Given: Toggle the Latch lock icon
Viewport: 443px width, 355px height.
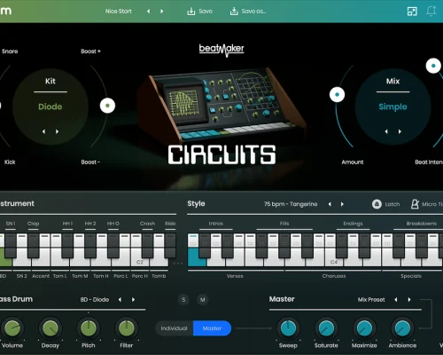Looking at the screenshot, I should tap(377, 204).
